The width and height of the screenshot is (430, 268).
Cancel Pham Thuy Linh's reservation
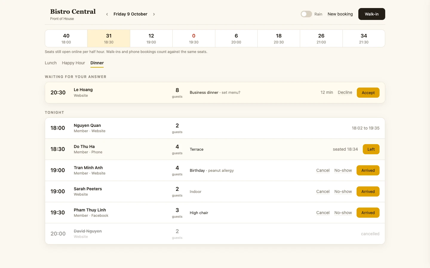tap(323, 213)
